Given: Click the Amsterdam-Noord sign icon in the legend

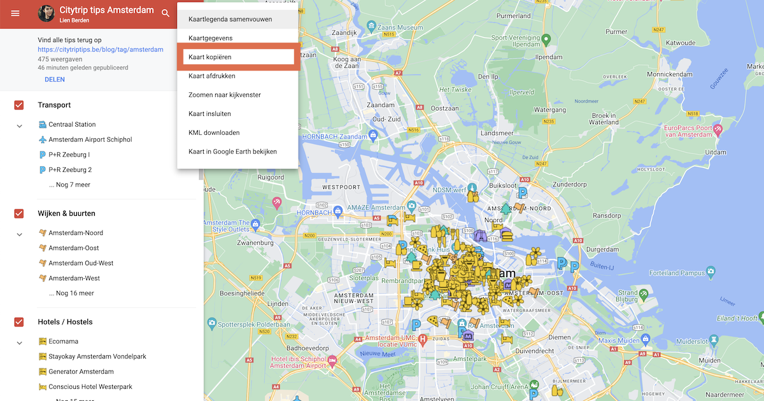Looking at the screenshot, I should (43, 233).
